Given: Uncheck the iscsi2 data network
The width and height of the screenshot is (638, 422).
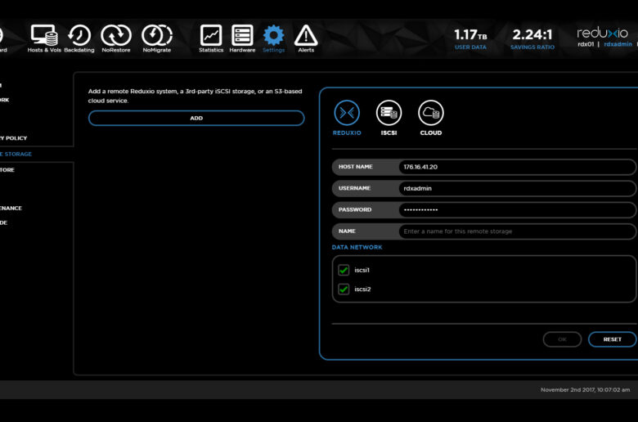Looking at the screenshot, I should tap(344, 289).
